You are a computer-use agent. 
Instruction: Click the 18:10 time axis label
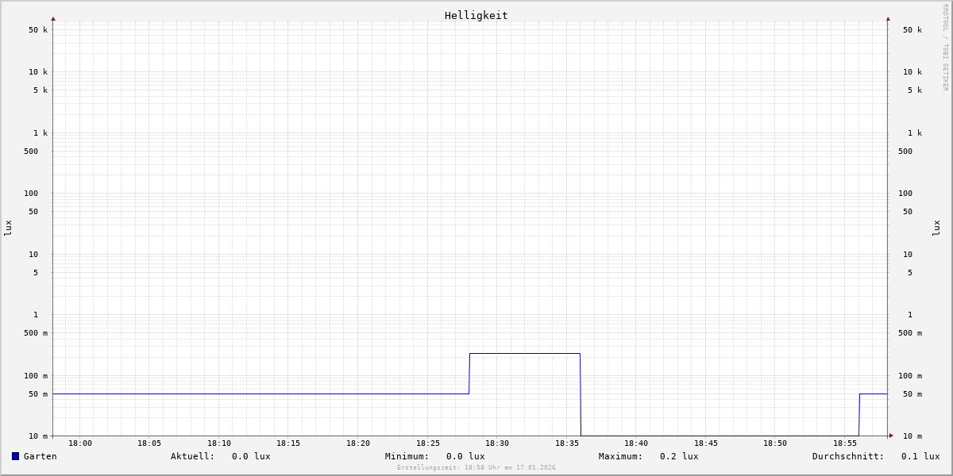pyautogui.click(x=219, y=443)
